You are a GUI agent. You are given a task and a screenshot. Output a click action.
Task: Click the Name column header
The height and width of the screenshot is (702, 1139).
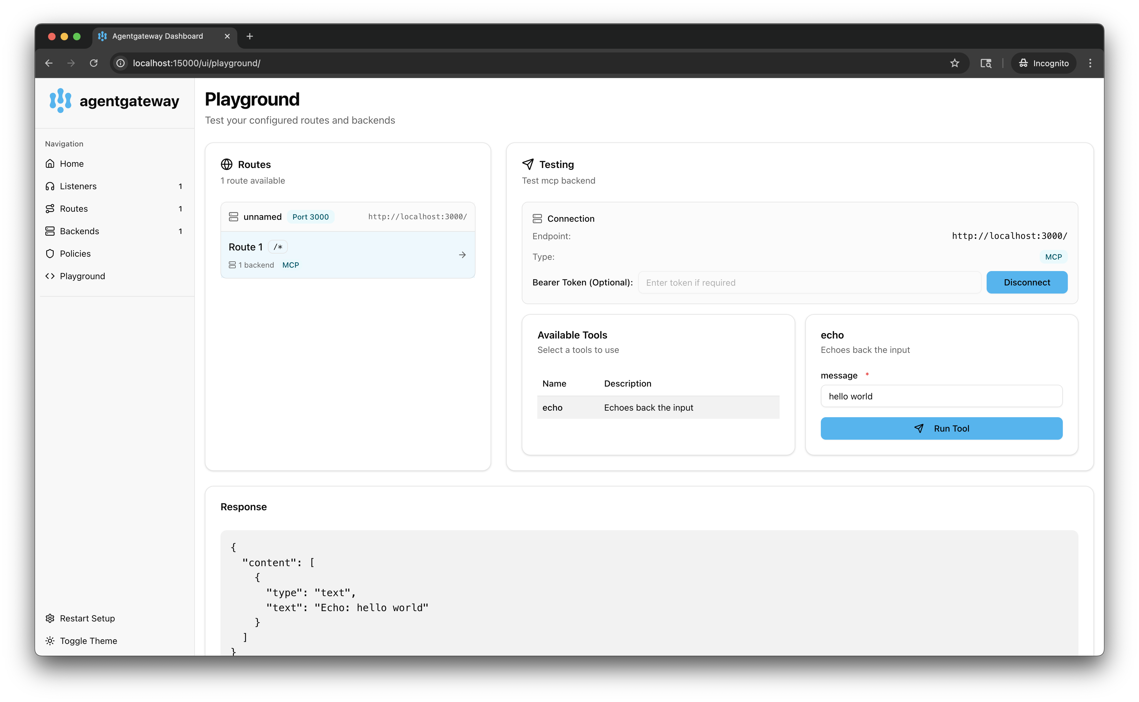pyautogui.click(x=554, y=383)
